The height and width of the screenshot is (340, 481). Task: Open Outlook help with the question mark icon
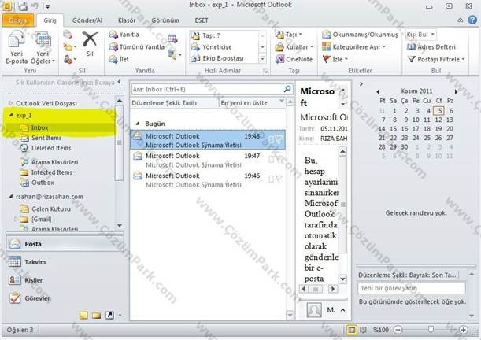coord(472,20)
